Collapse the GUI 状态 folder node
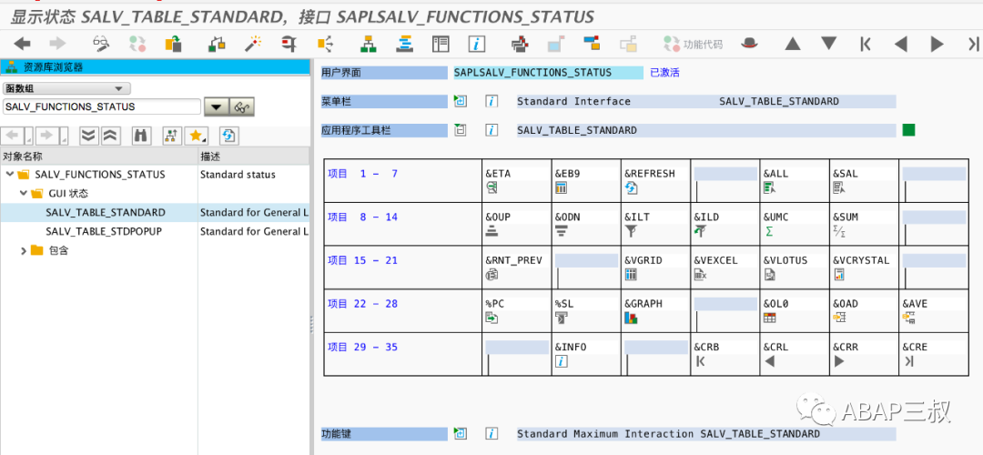 tap(24, 193)
